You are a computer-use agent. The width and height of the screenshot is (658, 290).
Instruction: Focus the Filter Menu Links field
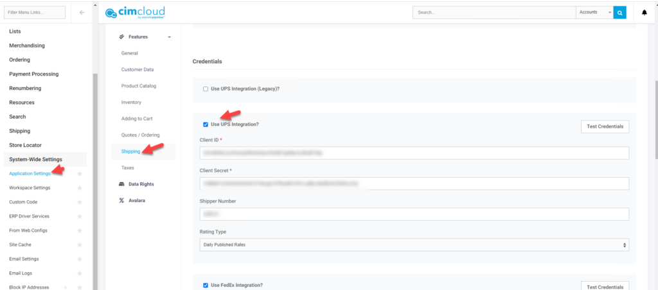click(35, 13)
